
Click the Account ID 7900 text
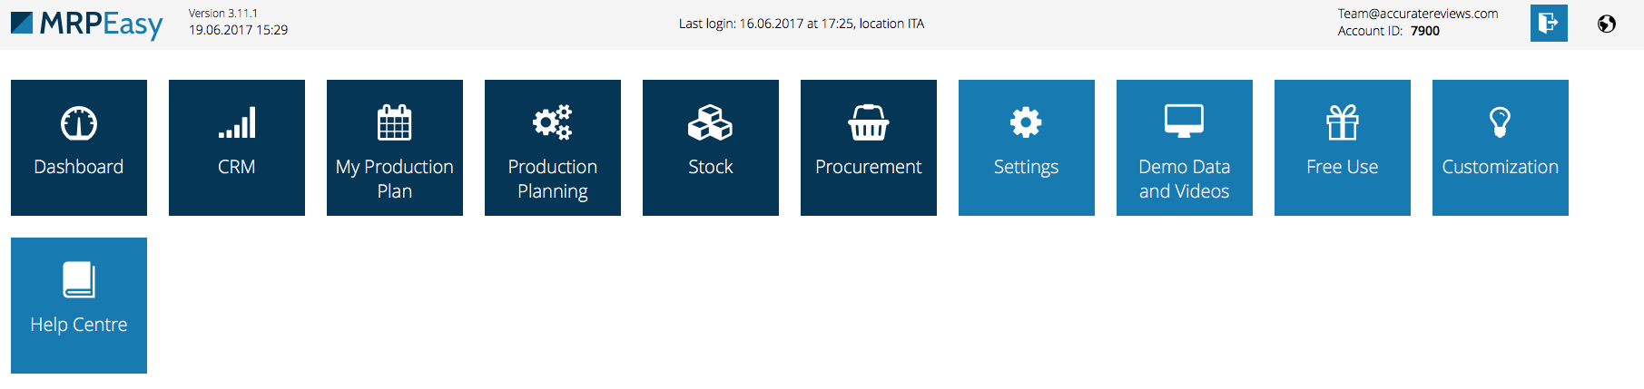pos(1388,31)
